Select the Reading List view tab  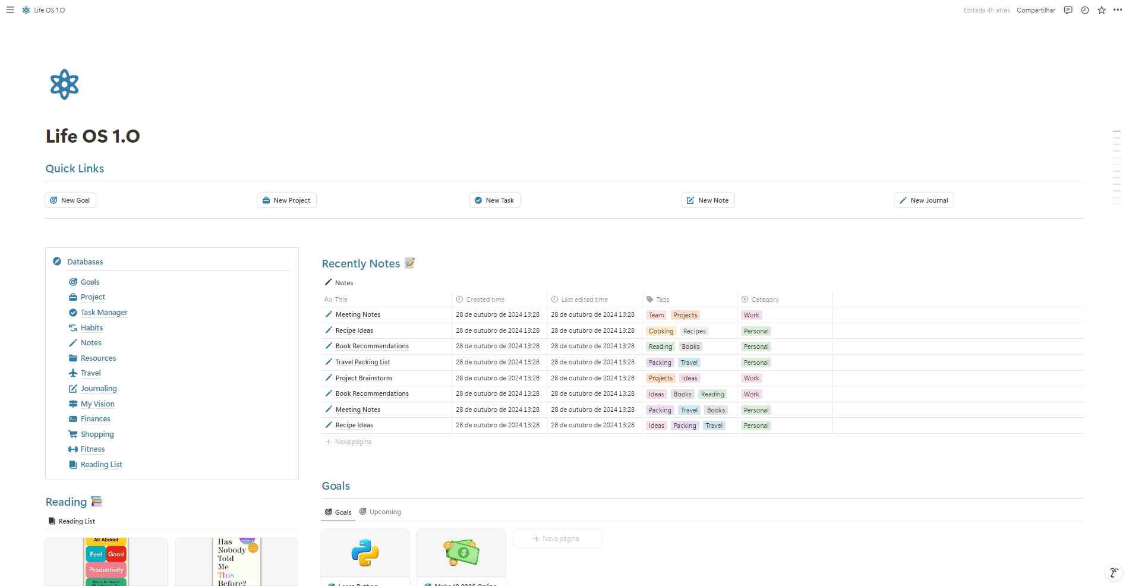pos(71,521)
